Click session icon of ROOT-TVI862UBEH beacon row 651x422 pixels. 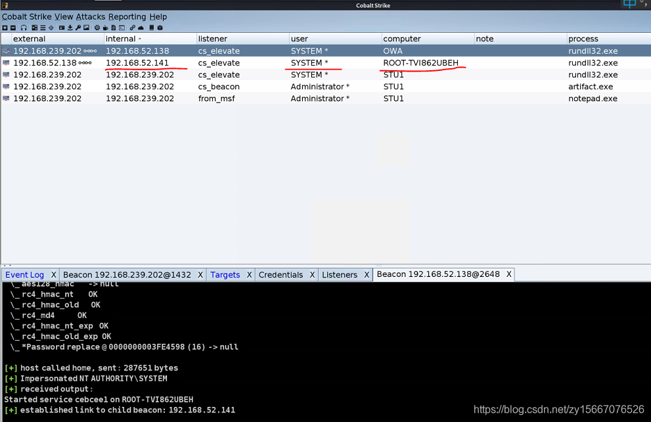click(6, 63)
